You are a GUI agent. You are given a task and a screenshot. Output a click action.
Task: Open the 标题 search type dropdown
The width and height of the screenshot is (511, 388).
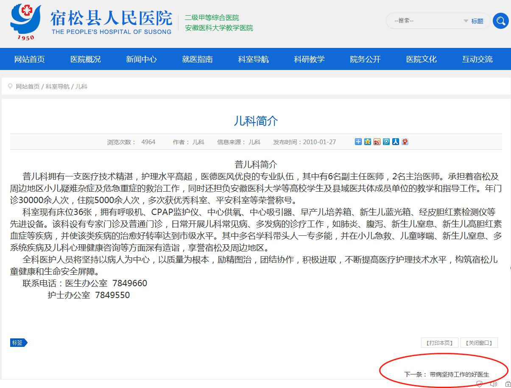(474, 21)
